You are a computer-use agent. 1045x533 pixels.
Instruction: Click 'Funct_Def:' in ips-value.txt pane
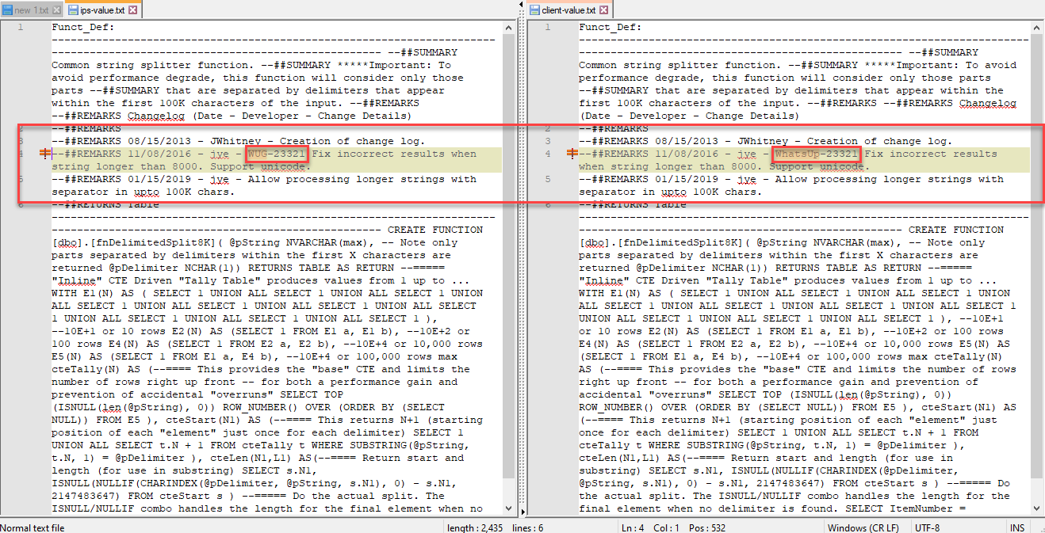[83, 27]
